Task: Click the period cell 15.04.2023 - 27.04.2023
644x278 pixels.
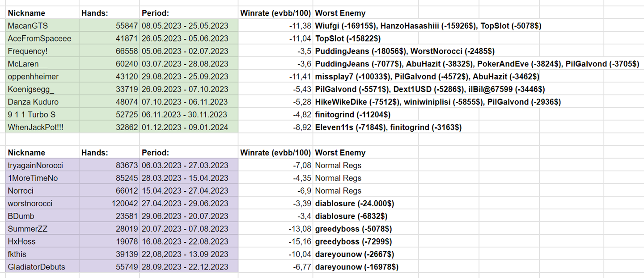Action: coord(185,191)
